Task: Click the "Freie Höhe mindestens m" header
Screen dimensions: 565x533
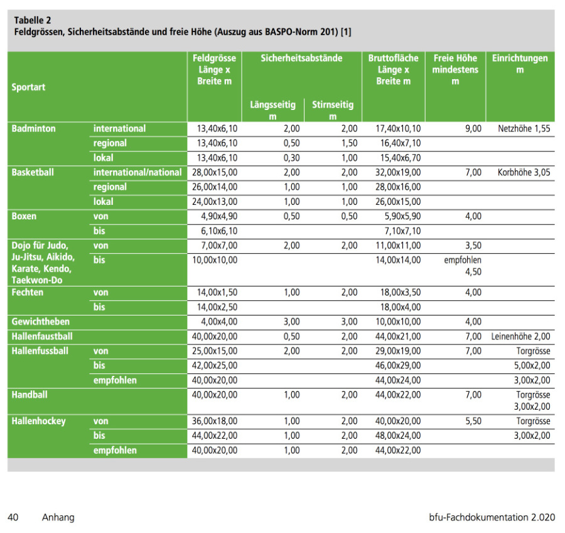Action: click(455, 70)
